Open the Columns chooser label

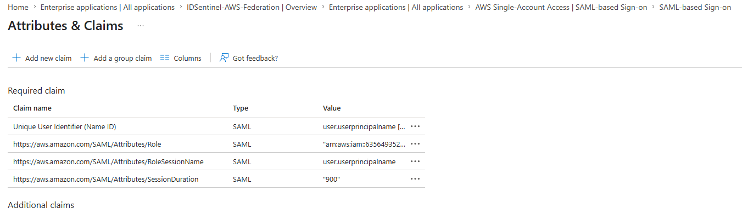coord(188,58)
